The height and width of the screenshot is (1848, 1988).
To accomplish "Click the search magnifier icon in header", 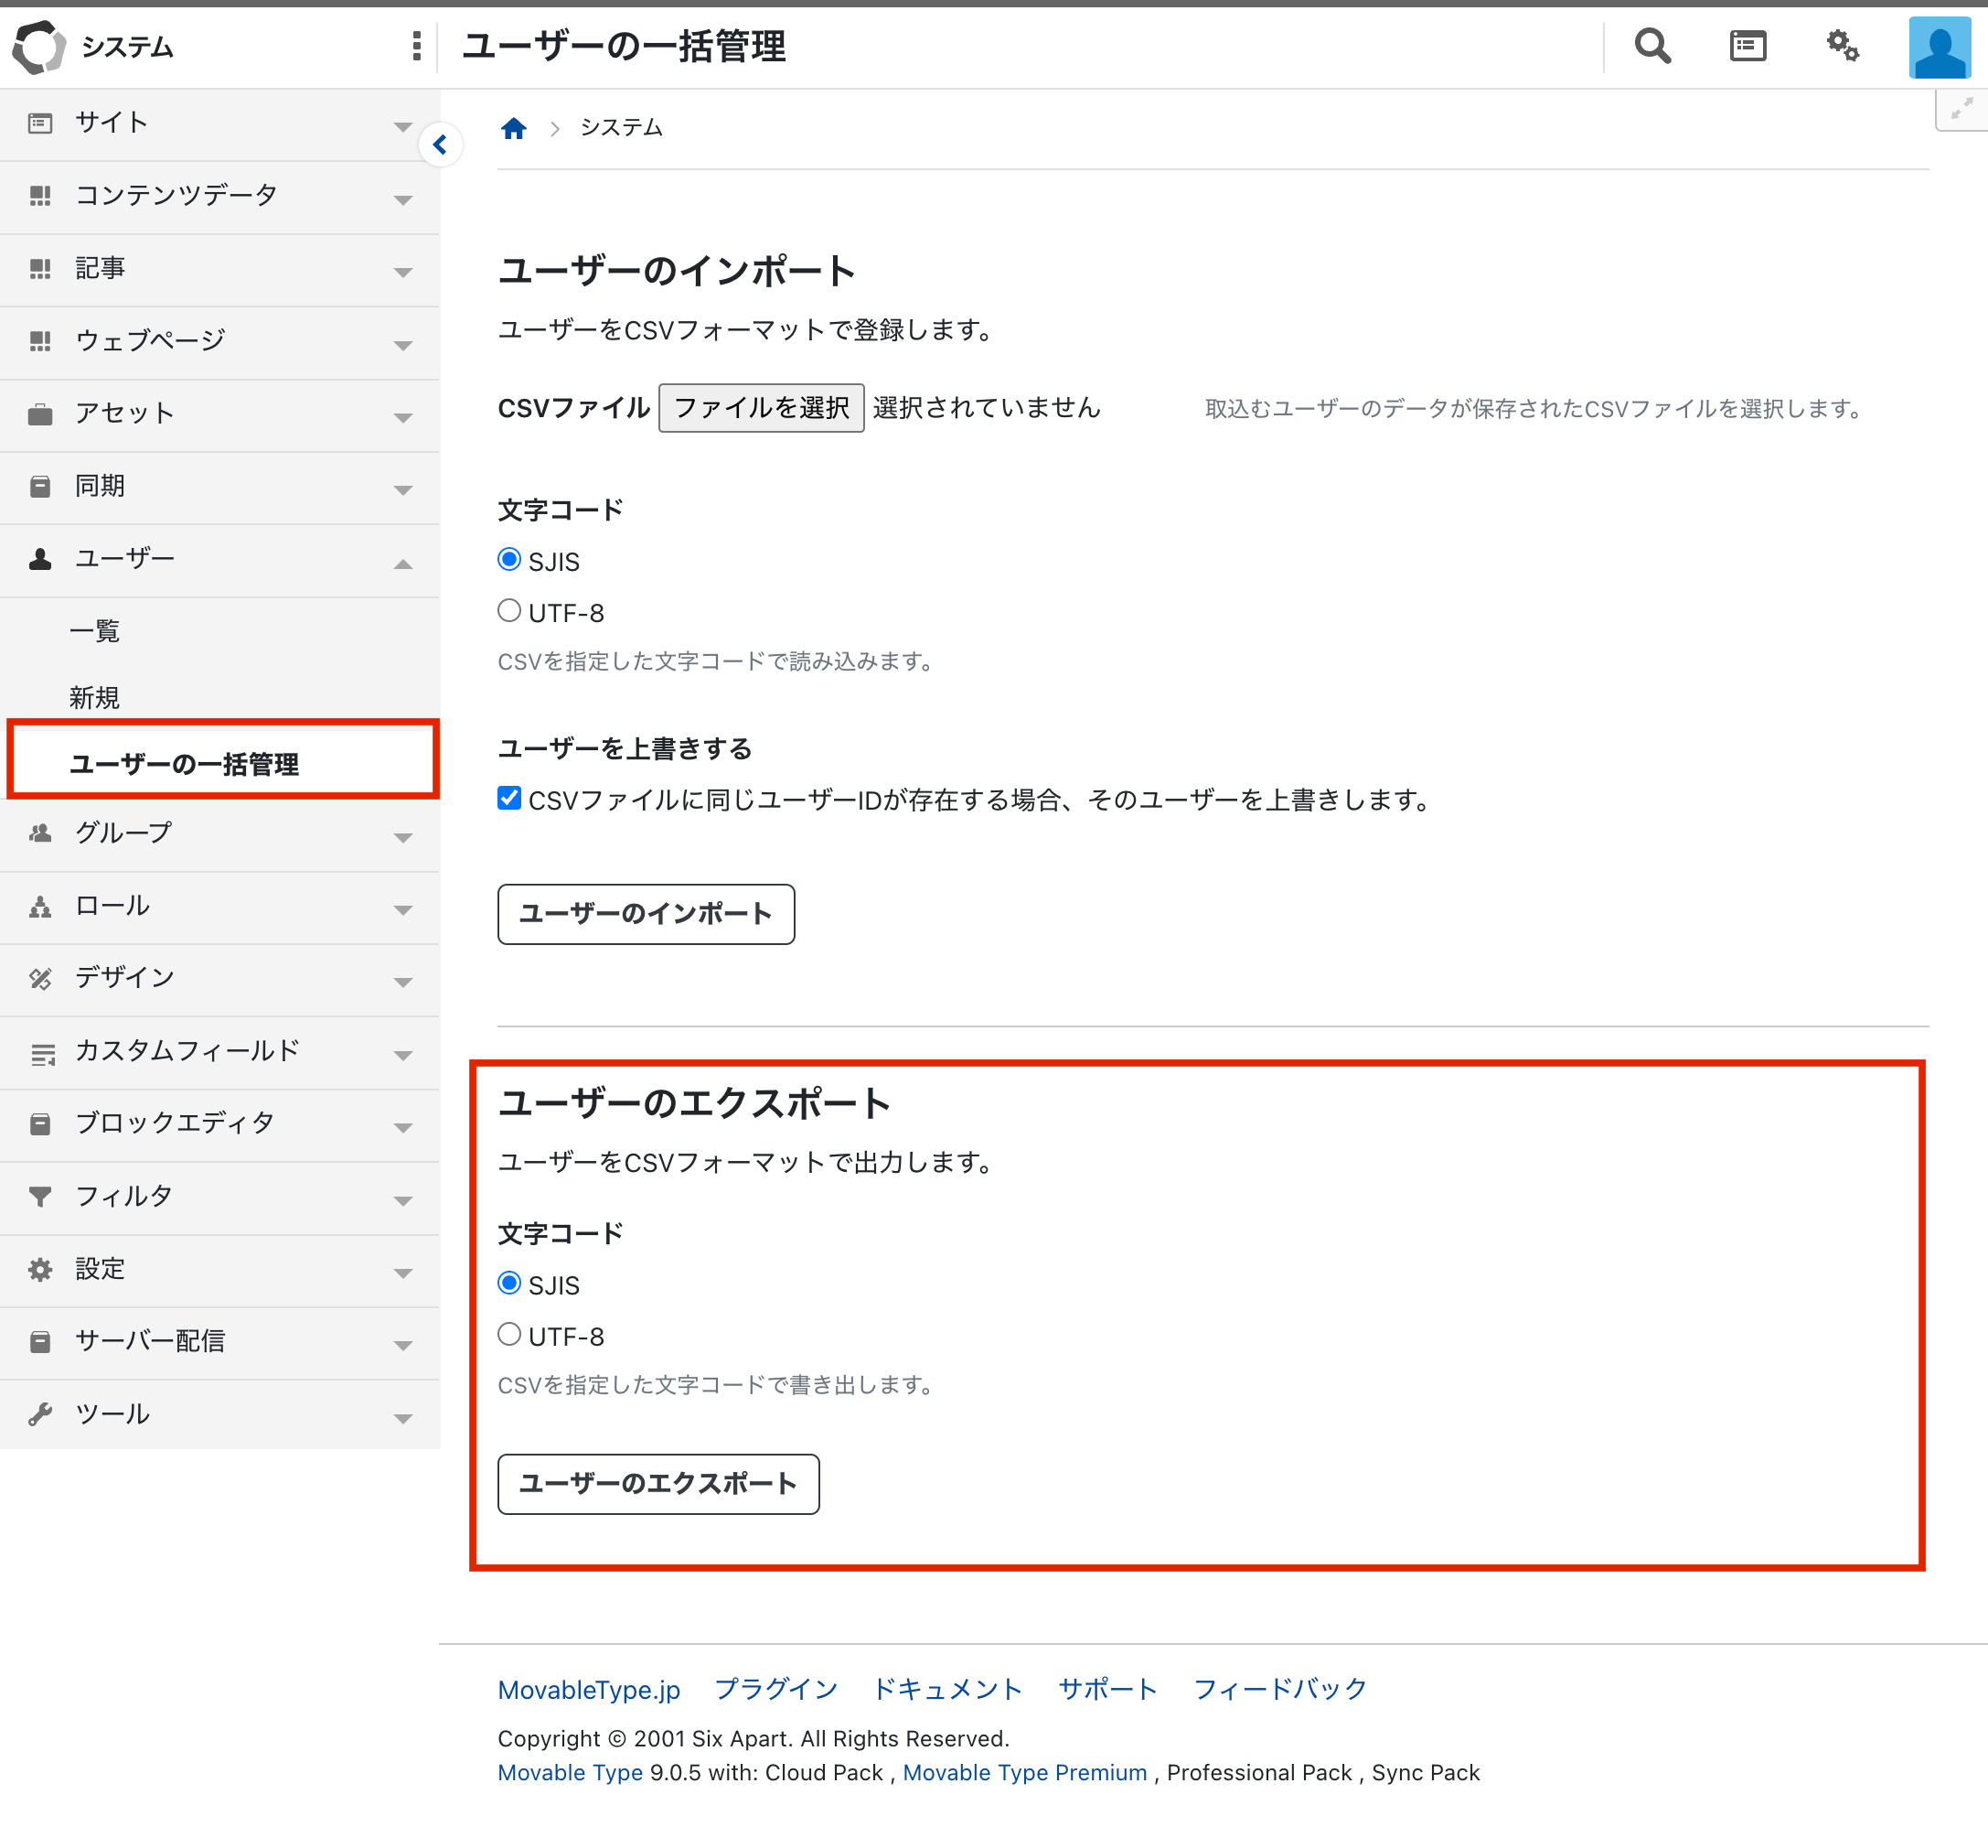I will [x=1652, y=46].
